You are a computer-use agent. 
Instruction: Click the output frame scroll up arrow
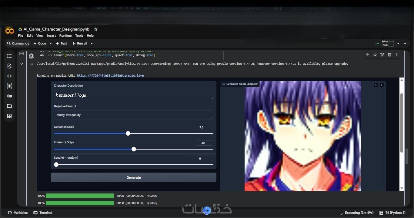point(402,80)
